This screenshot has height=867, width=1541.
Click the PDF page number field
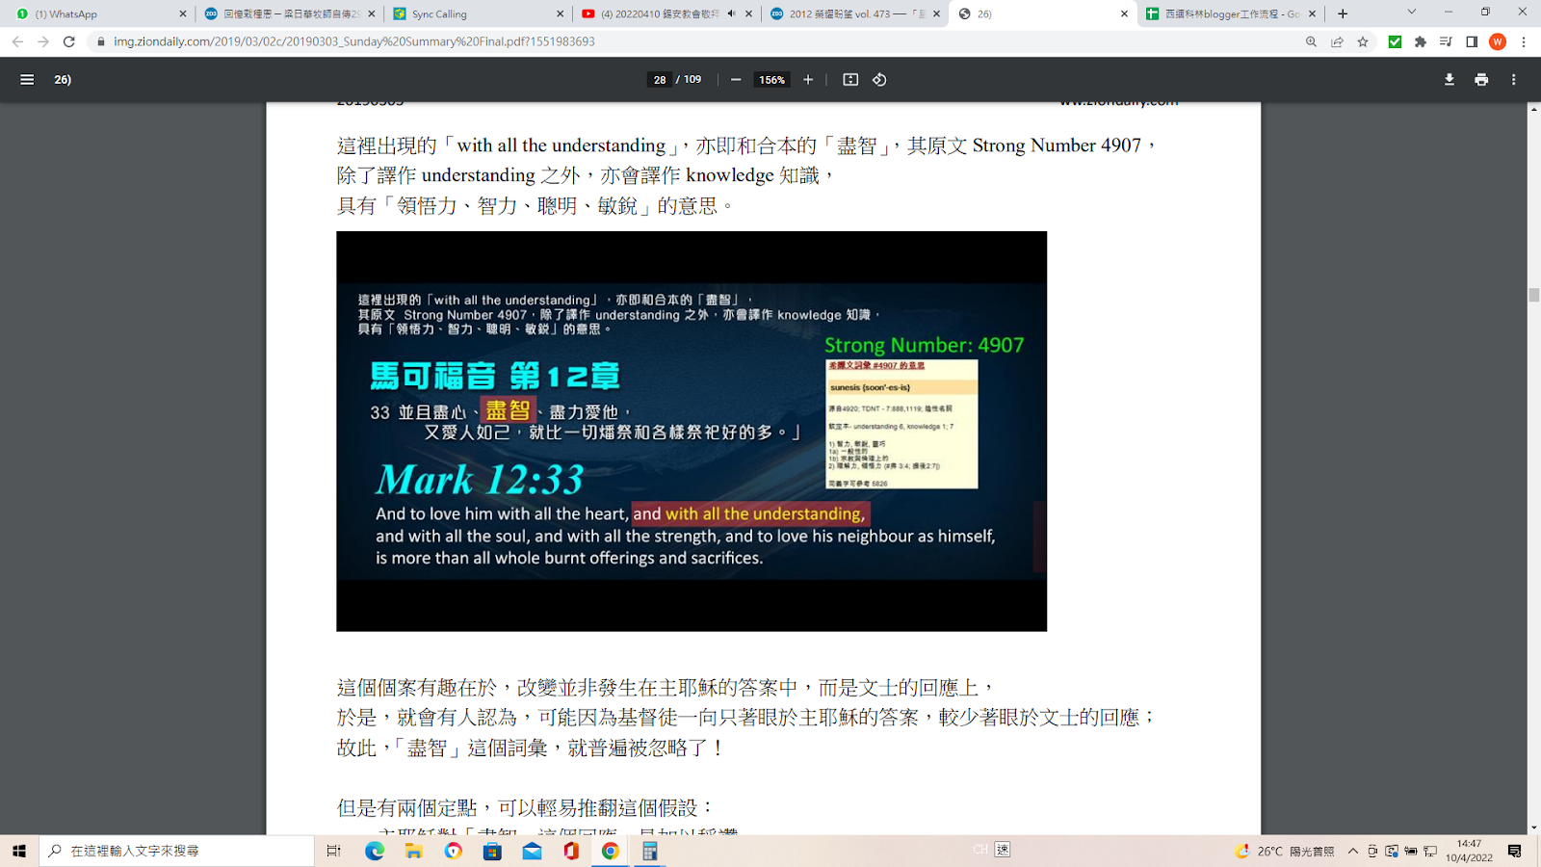(660, 80)
